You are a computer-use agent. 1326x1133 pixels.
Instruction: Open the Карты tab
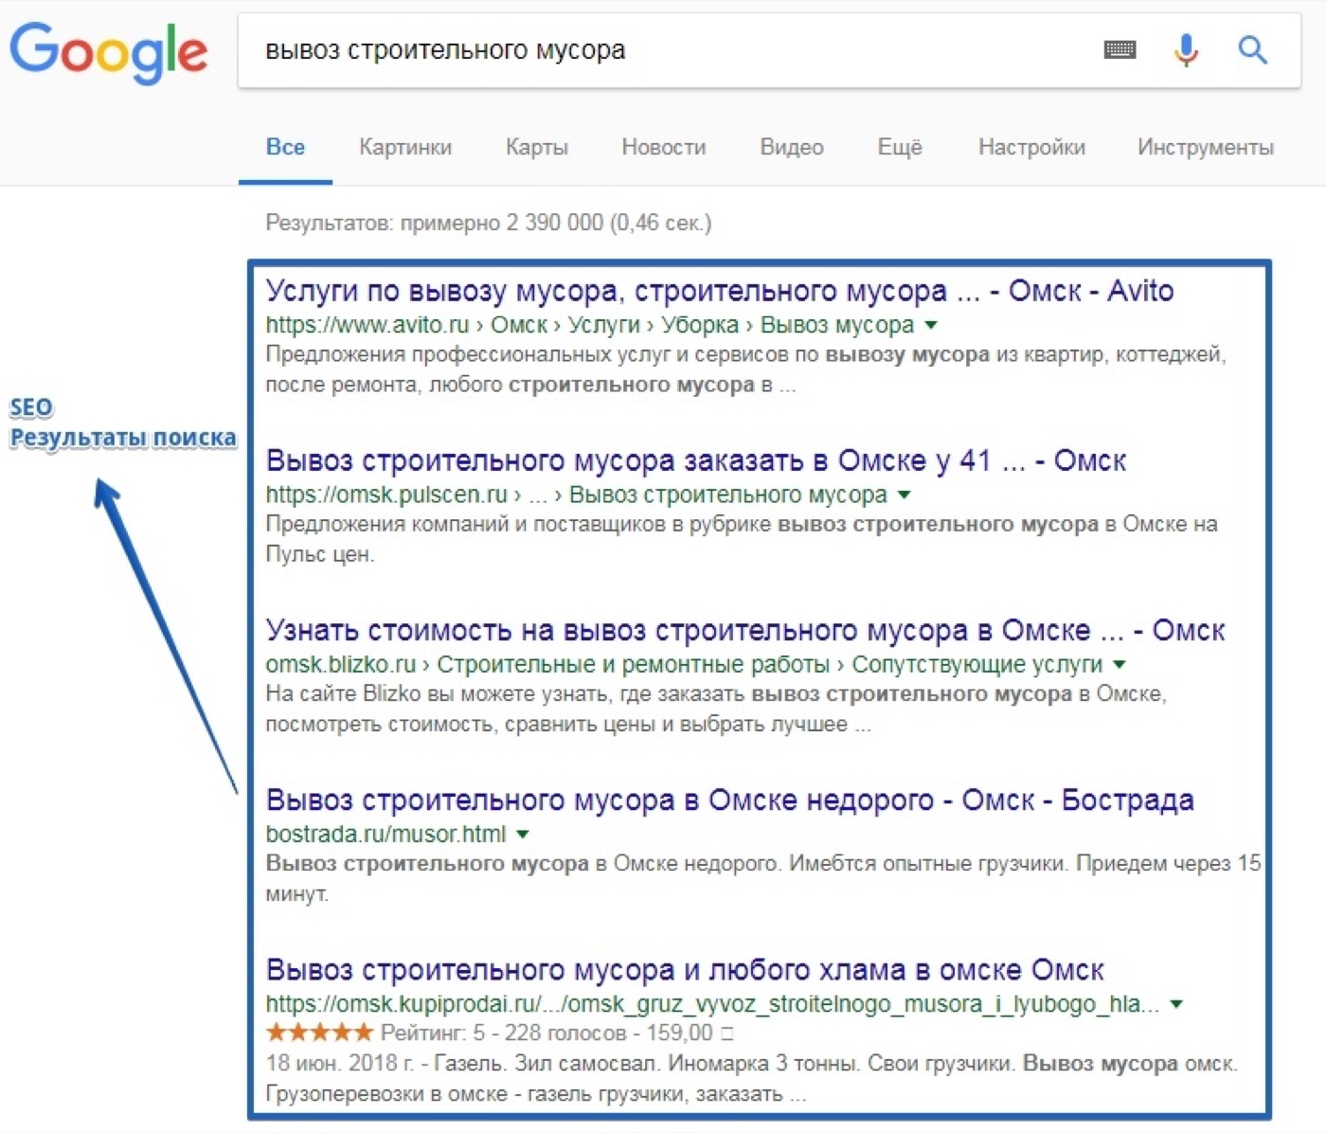[537, 147]
